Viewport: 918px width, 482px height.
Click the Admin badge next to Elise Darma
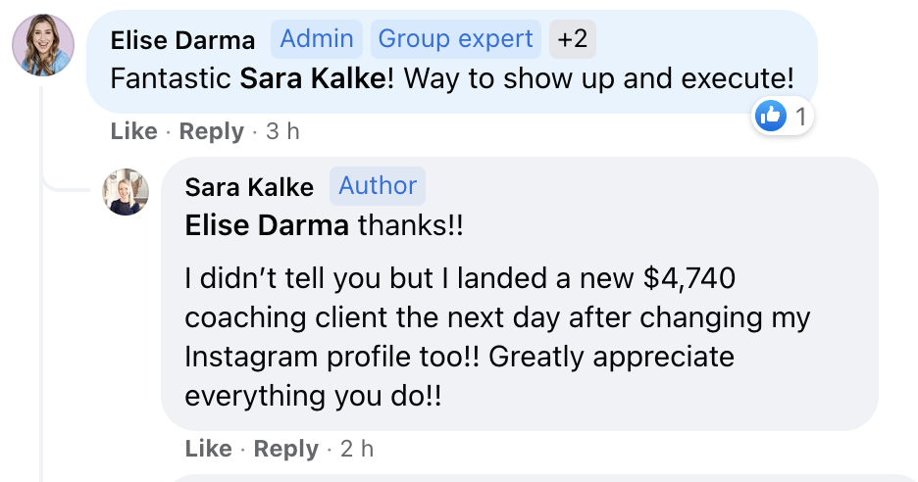pos(317,39)
